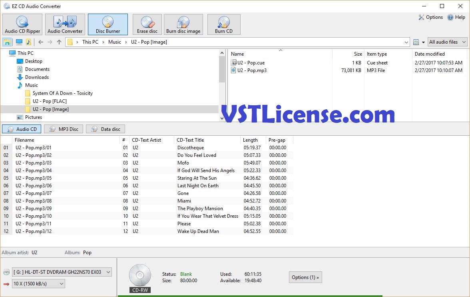Viewport: 470px width, 297px height.
Task: Select Documents in folder tree
Action: 37,69
